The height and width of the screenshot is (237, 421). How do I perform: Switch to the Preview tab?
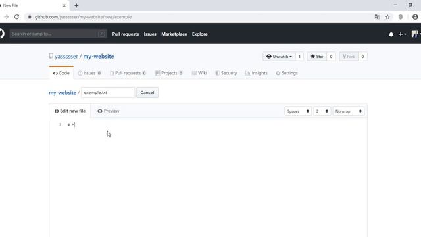108,111
